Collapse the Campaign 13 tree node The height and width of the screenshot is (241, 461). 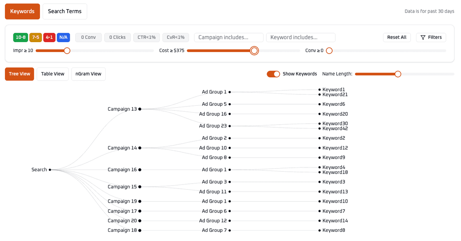coord(140,109)
